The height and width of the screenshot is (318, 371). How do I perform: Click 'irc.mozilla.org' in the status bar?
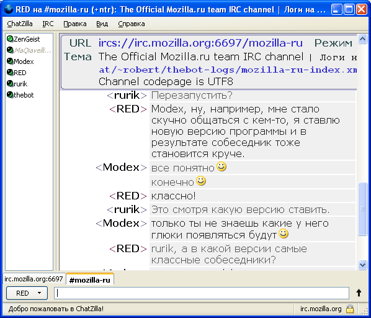point(321,309)
